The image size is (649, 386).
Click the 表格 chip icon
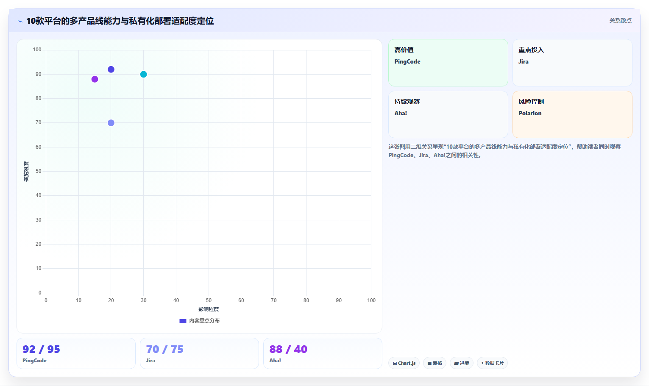[x=429, y=364]
